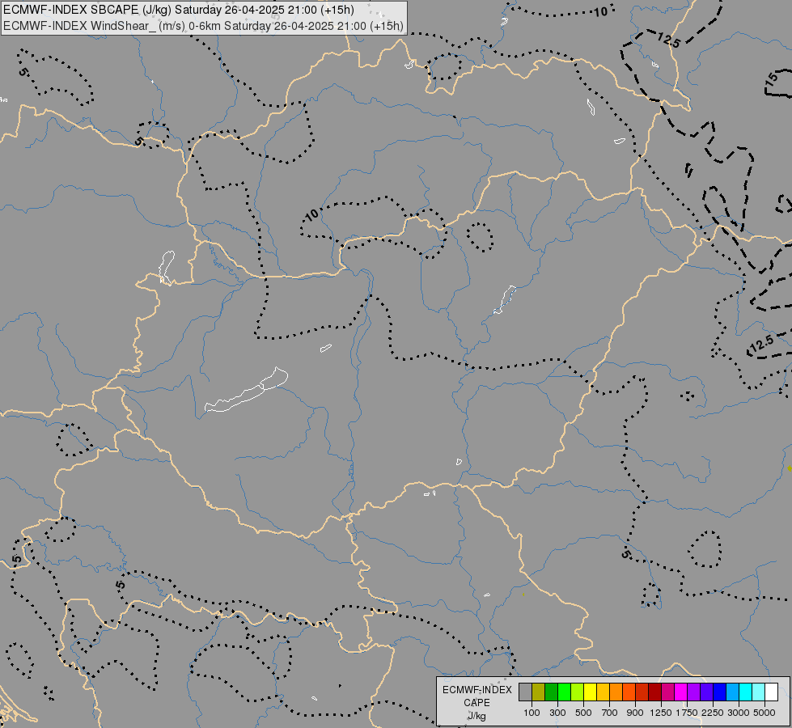This screenshot has height=728, width=792.
Task: Select the 700 legend value
Action: tap(609, 713)
